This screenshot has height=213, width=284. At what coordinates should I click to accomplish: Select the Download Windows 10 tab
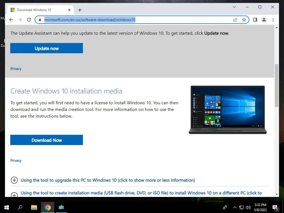(40, 10)
